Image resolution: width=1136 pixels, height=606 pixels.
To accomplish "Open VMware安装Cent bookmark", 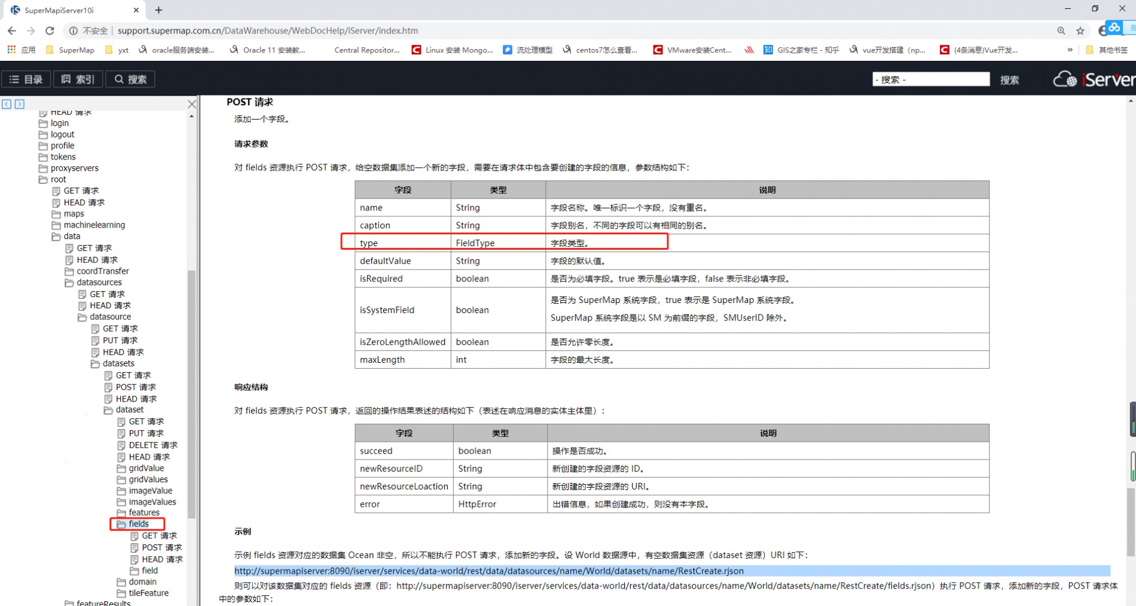I will [x=692, y=50].
